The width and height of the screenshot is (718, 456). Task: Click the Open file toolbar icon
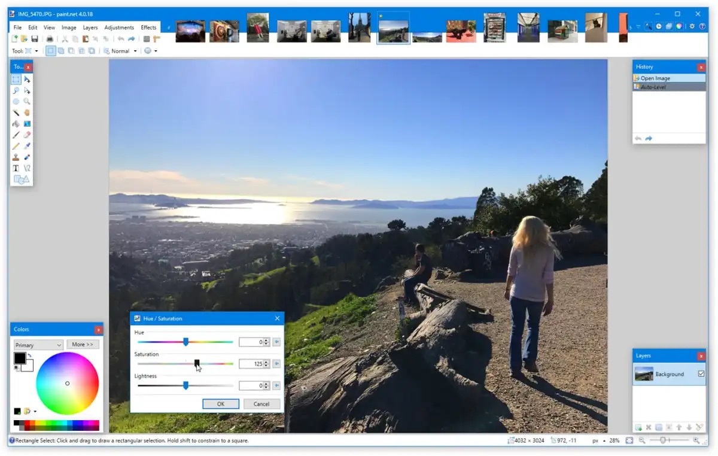tap(24, 39)
